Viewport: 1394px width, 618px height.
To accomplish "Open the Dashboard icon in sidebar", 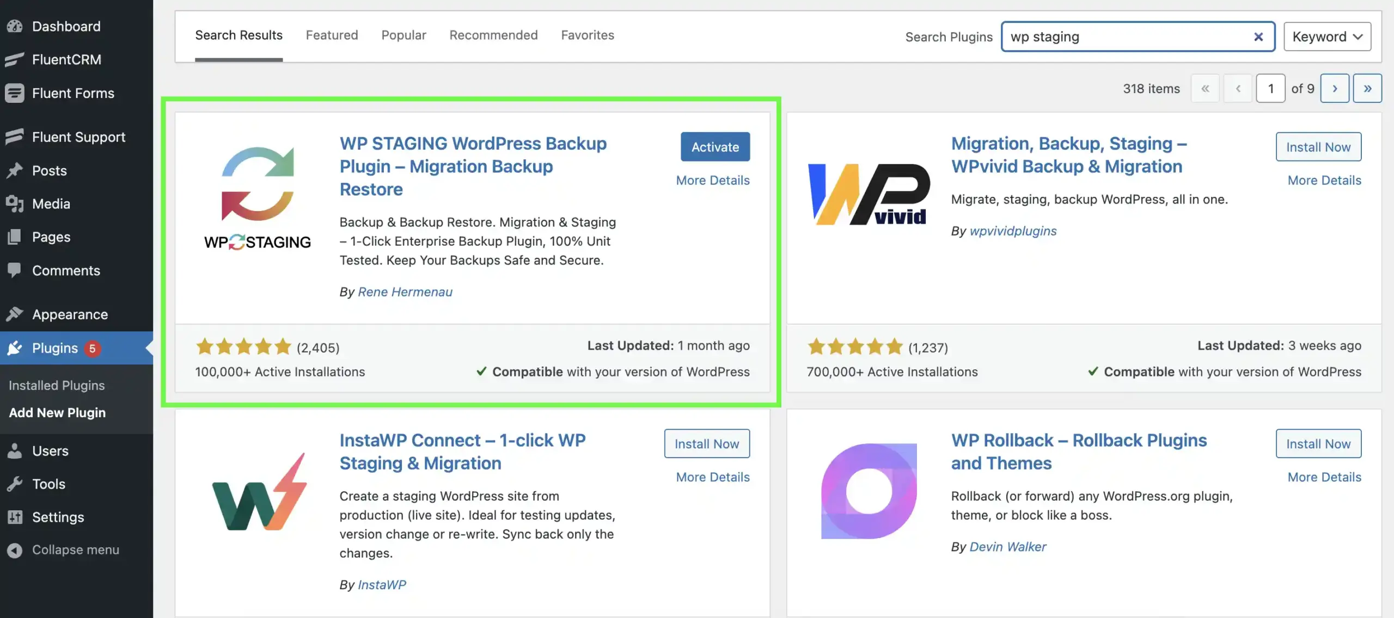I will pyautogui.click(x=15, y=26).
